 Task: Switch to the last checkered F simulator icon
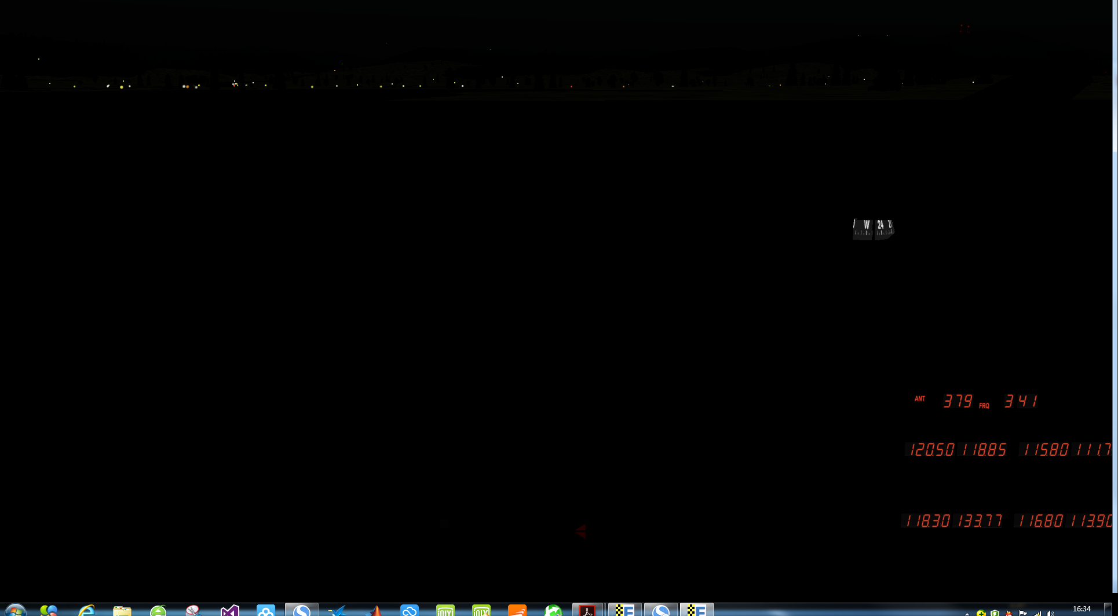pyautogui.click(x=697, y=610)
